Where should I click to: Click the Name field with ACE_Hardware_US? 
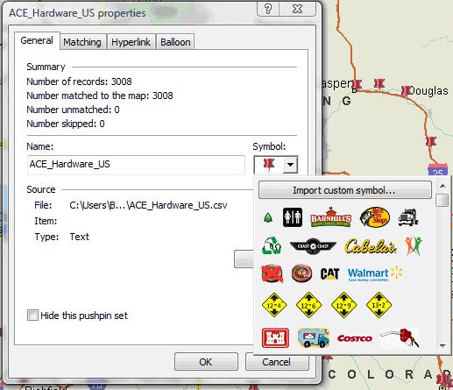[136, 165]
